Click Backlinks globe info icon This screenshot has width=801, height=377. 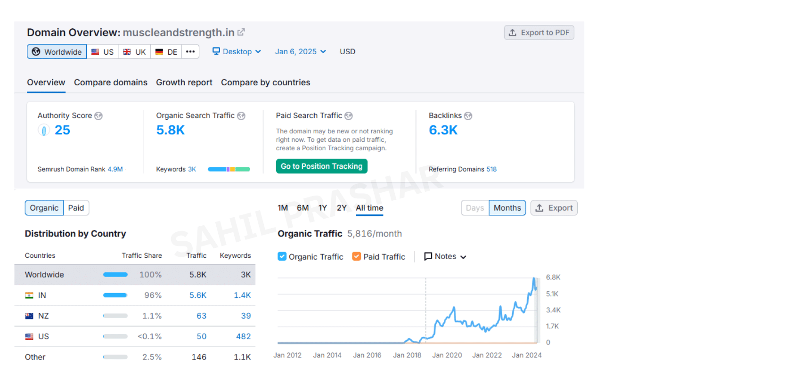click(468, 116)
